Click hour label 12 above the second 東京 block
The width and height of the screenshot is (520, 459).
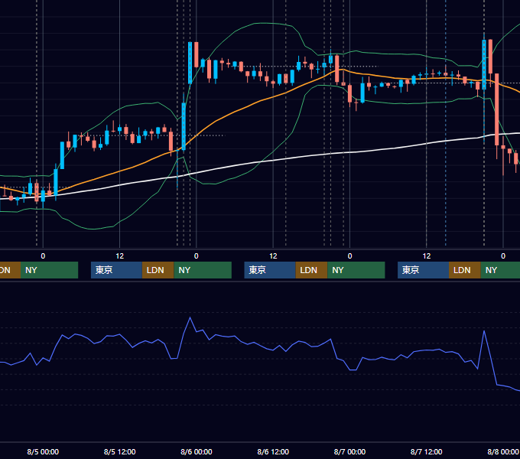[273, 256]
